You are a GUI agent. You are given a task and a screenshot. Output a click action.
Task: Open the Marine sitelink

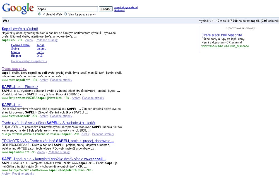point(15,52)
